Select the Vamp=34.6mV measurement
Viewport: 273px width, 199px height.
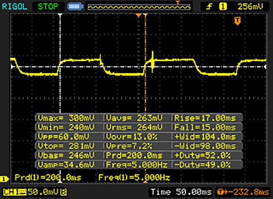click(x=66, y=165)
